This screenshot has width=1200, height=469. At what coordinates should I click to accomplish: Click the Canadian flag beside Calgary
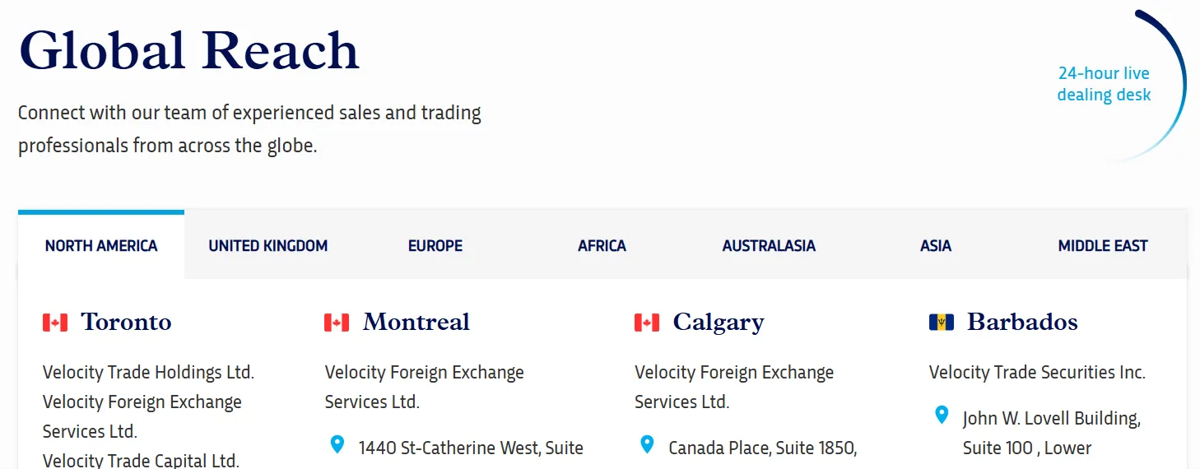point(647,323)
